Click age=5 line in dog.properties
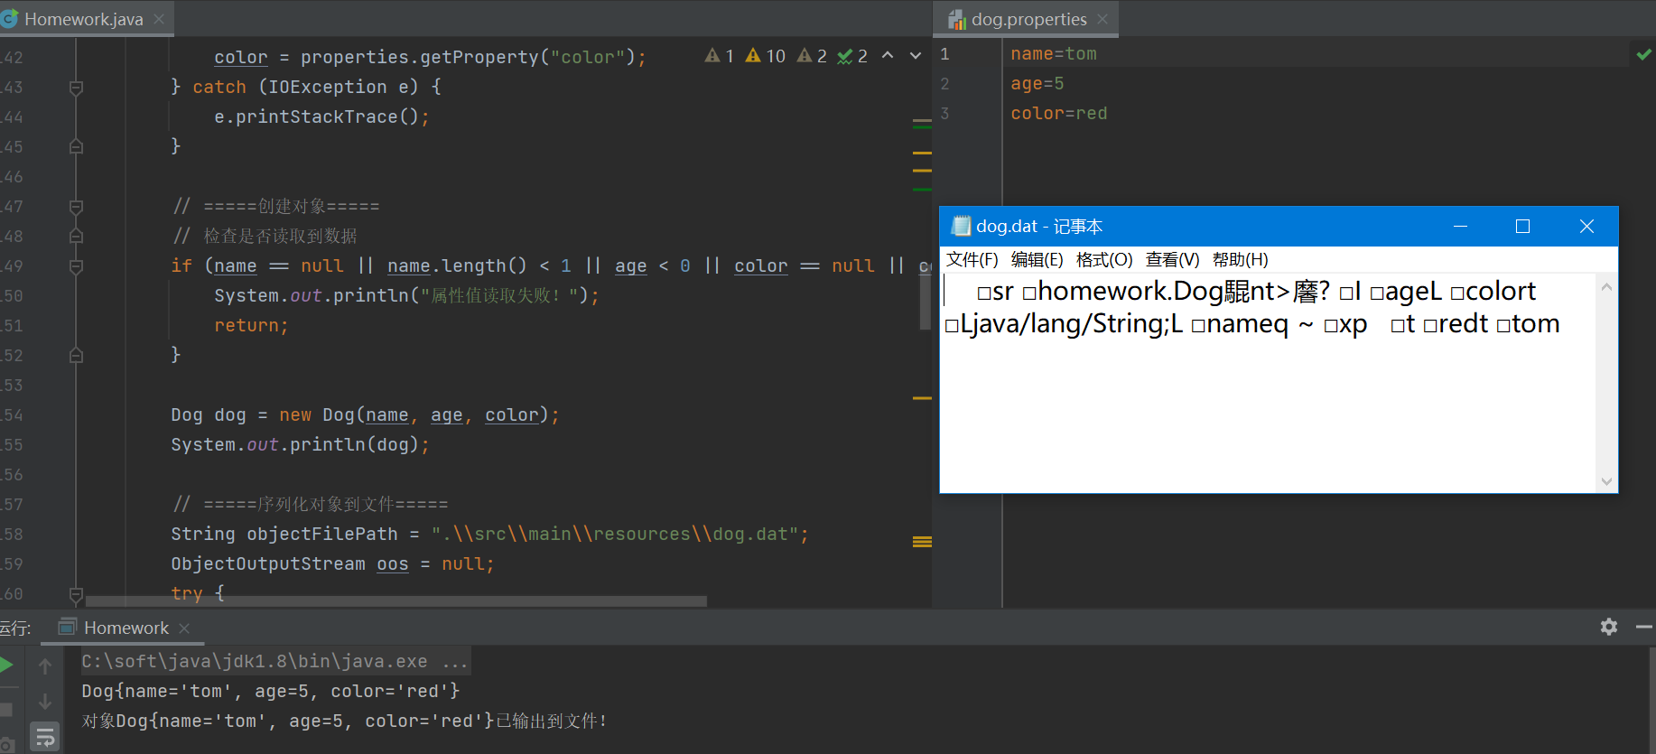This screenshot has width=1656, height=754. click(x=1037, y=84)
